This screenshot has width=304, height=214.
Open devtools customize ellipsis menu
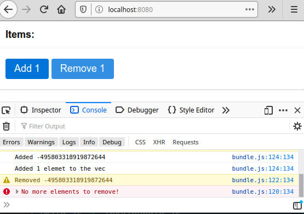(283, 110)
